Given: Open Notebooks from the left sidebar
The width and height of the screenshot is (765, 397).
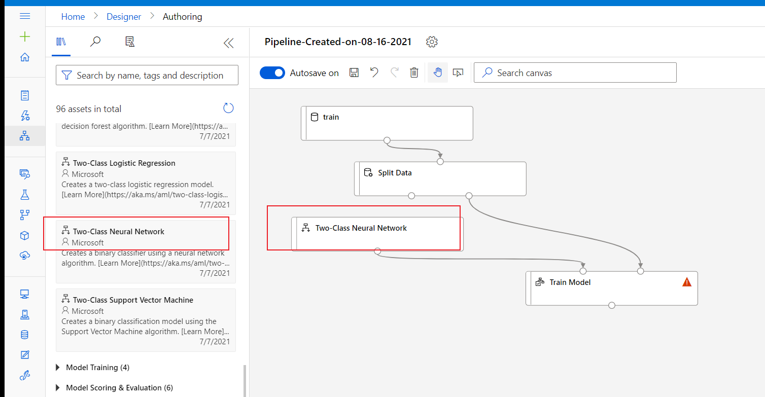Looking at the screenshot, I should pos(25,95).
